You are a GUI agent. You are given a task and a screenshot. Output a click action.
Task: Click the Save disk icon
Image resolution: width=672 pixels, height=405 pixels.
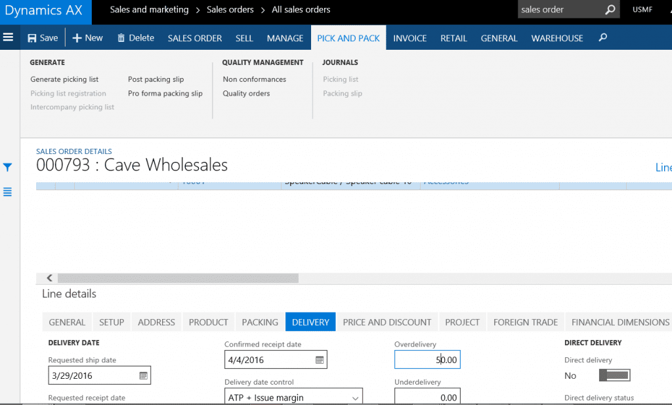pyautogui.click(x=32, y=38)
